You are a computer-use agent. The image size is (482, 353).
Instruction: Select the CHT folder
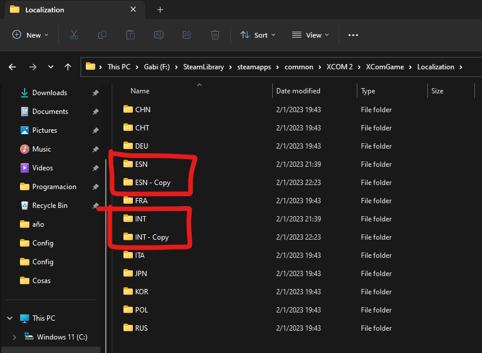[142, 128]
